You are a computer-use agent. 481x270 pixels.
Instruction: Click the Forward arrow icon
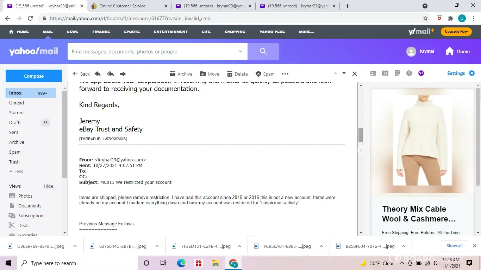123,74
